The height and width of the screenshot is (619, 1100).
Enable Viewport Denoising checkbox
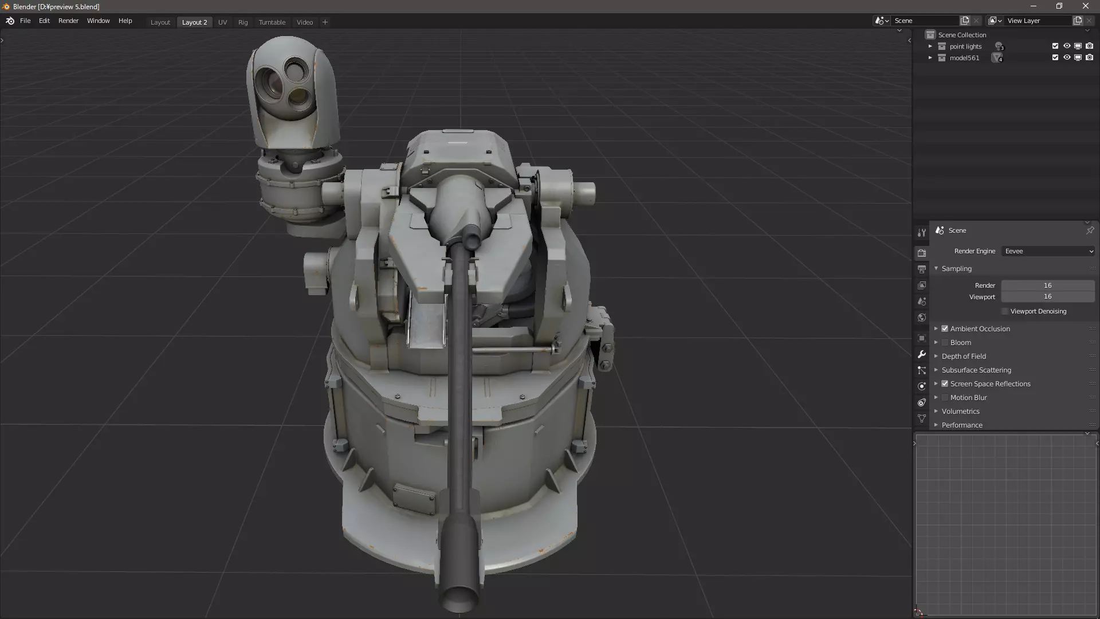coord(1005,311)
